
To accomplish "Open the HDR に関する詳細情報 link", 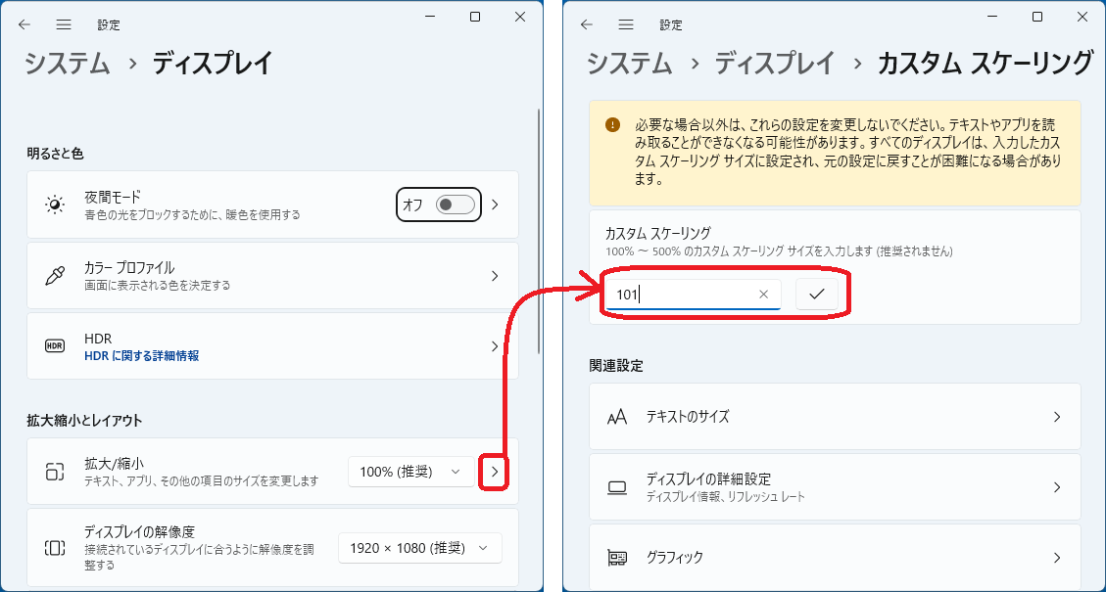I will (x=141, y=356).
